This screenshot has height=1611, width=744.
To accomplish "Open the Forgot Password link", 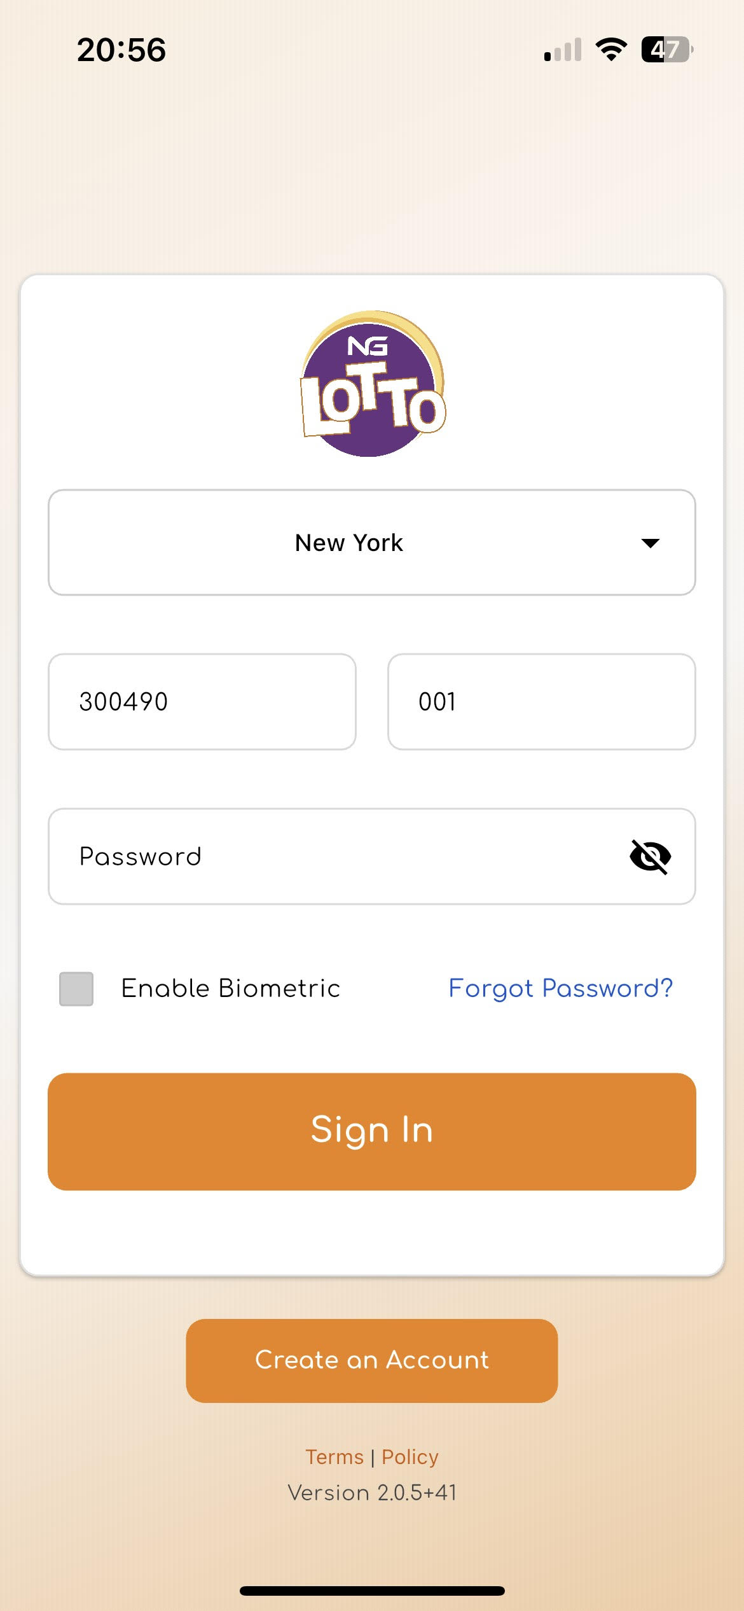I will coord(560,989).
